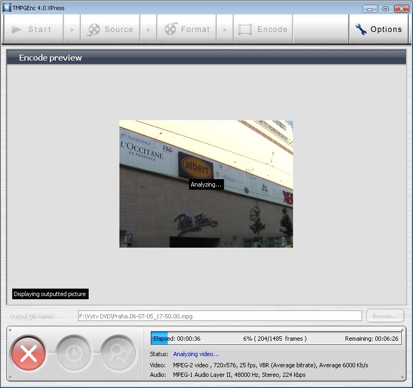Click the film reel icon on Source

click(93, 30)
